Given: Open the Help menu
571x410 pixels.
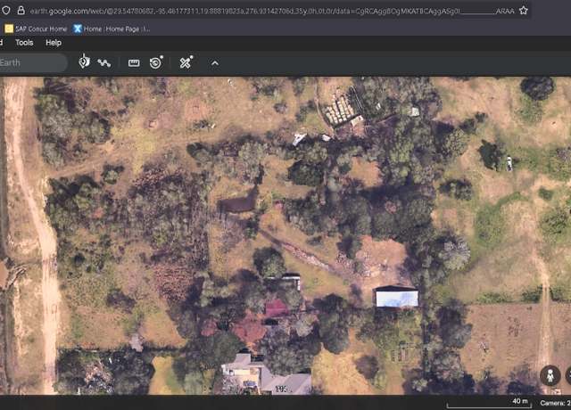Looking at the screenshot, I should tap(54, 43).
